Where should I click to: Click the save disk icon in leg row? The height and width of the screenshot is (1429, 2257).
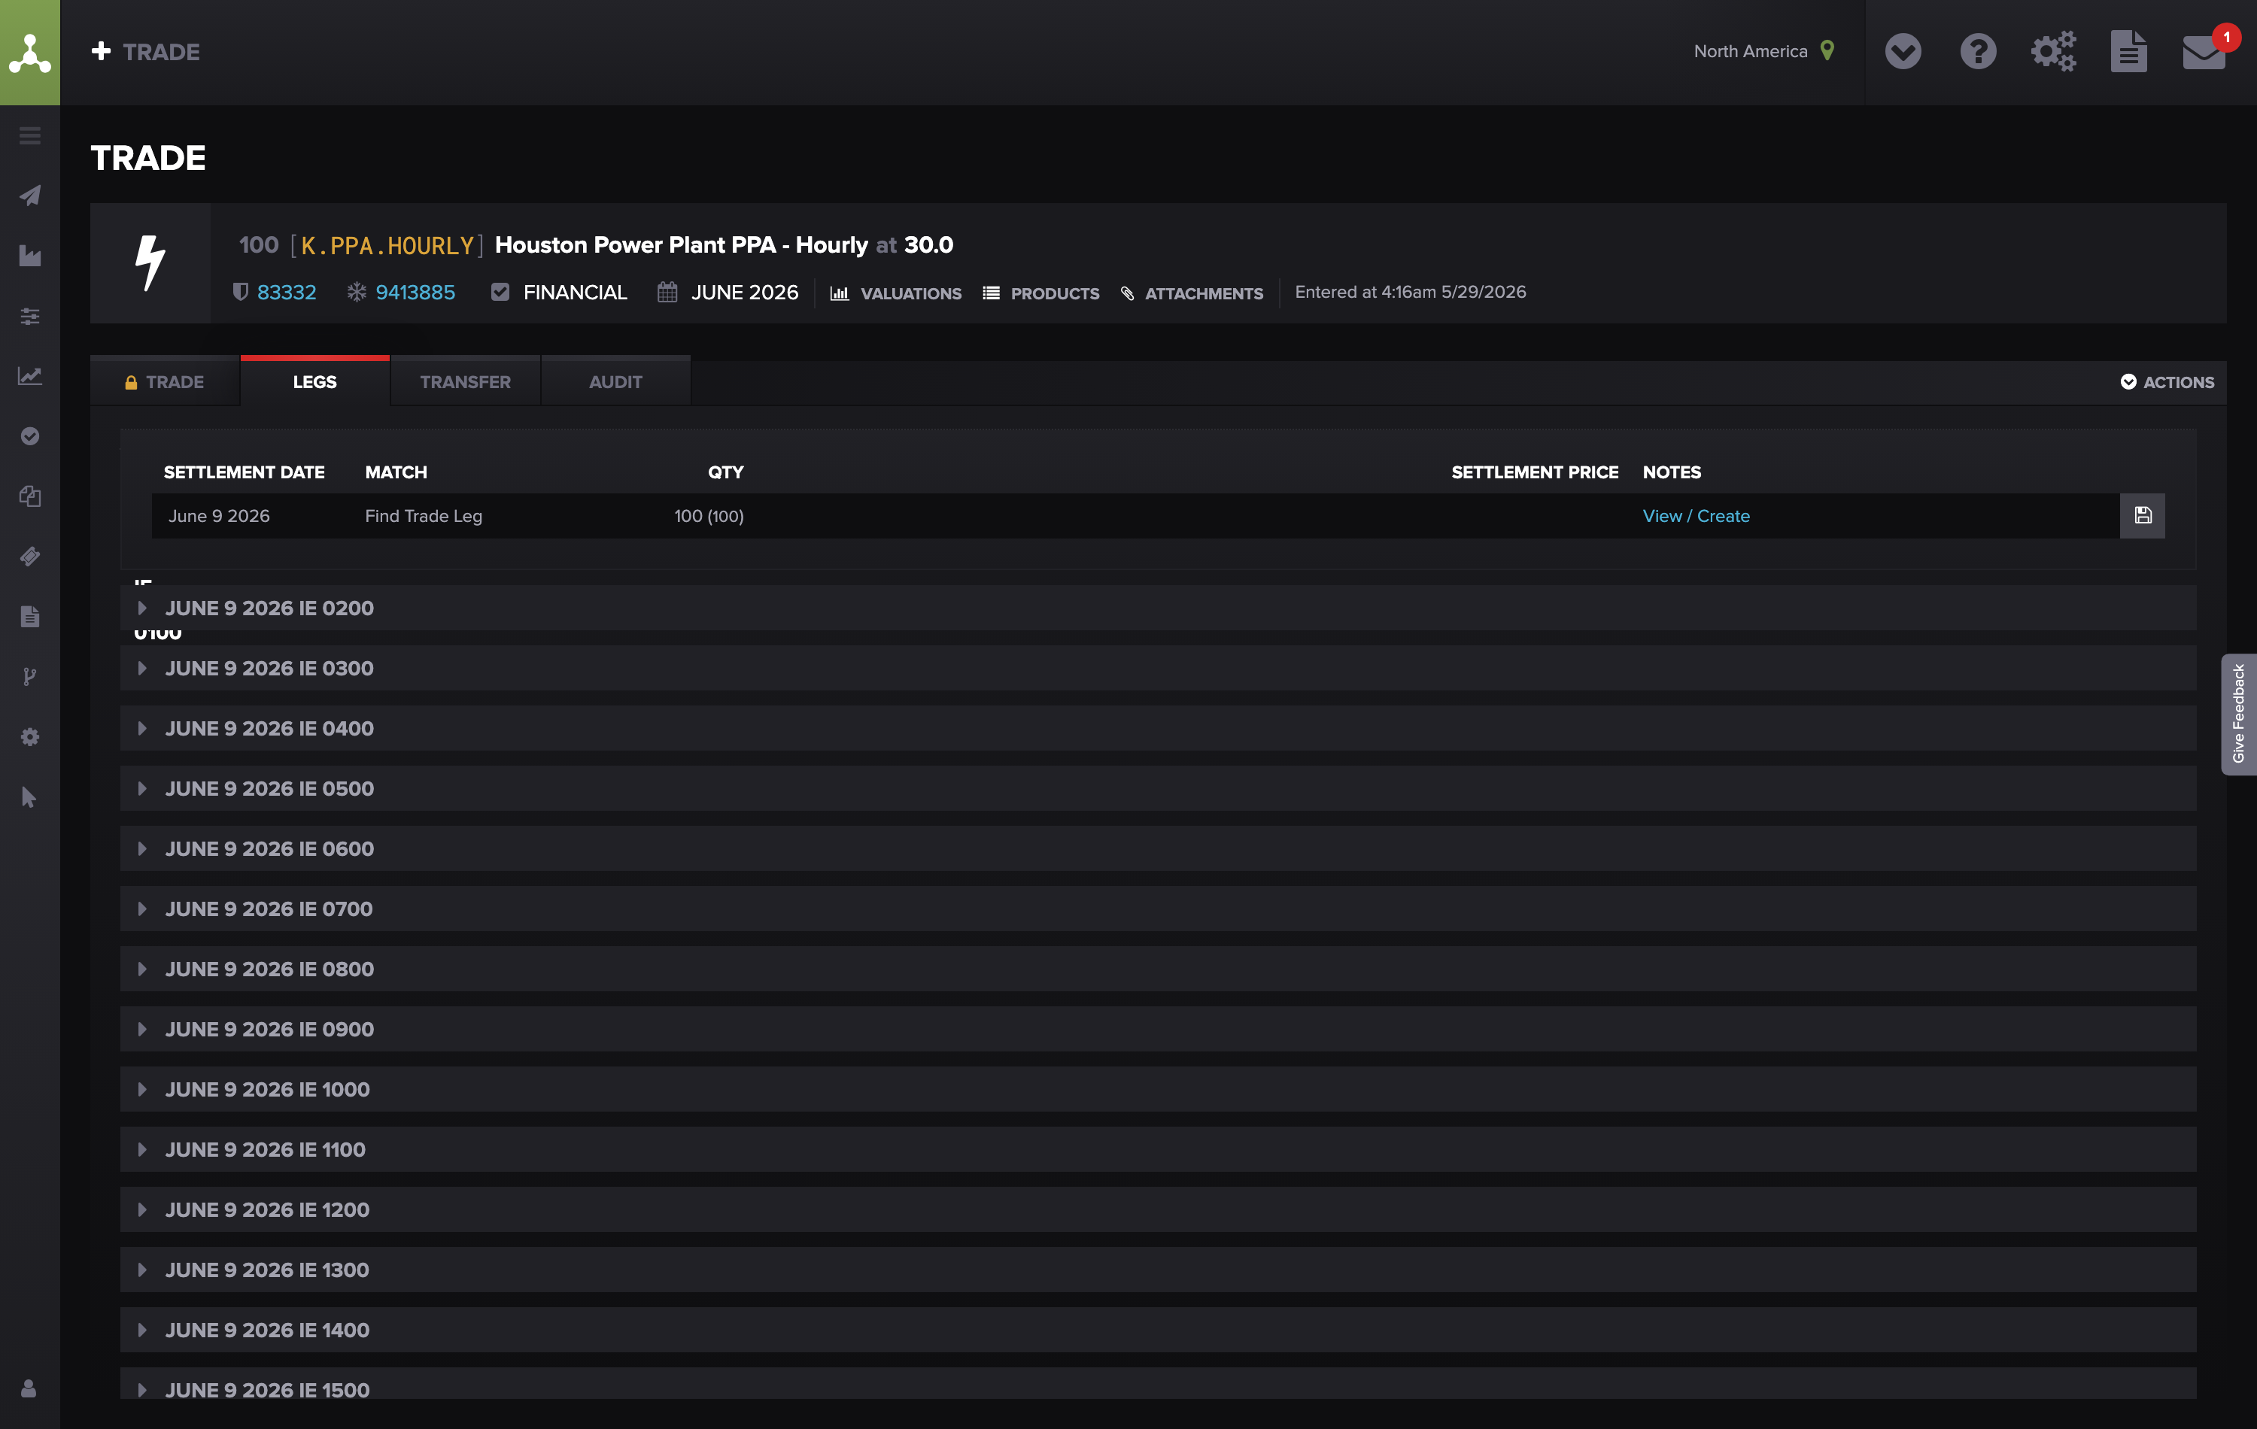2143,515
